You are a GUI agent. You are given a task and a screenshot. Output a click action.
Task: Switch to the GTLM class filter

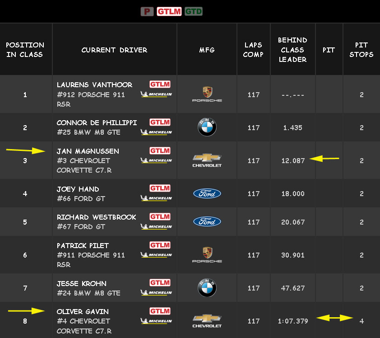click(x=169, y=11)
